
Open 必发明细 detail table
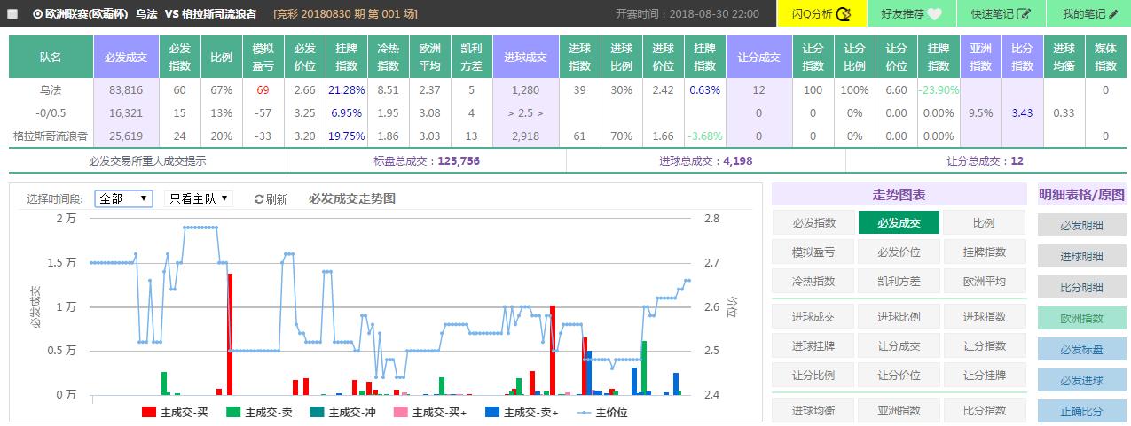tap(1082, 225)
